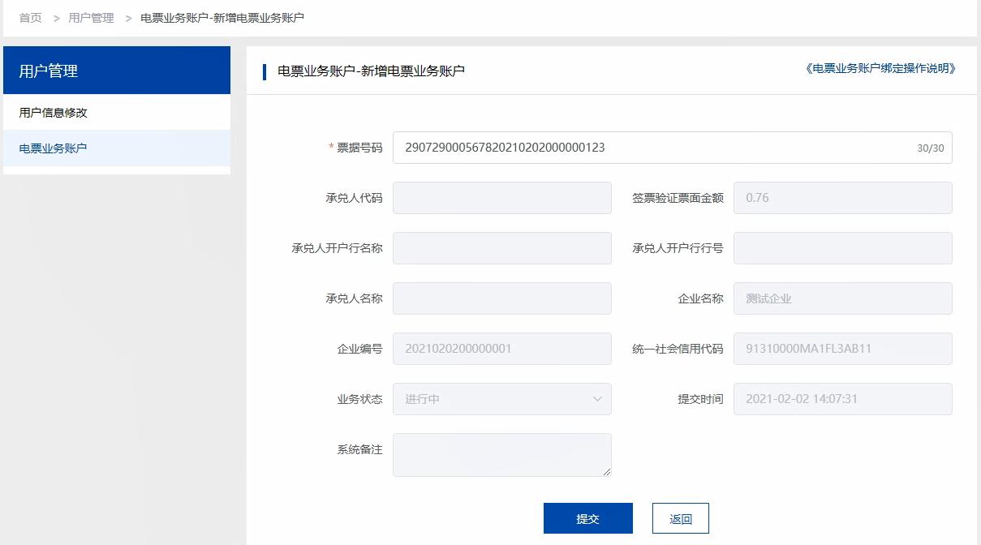Click the 提交 button
The image size is (981, 545).
pyautogui.click(x=587, y=517)
